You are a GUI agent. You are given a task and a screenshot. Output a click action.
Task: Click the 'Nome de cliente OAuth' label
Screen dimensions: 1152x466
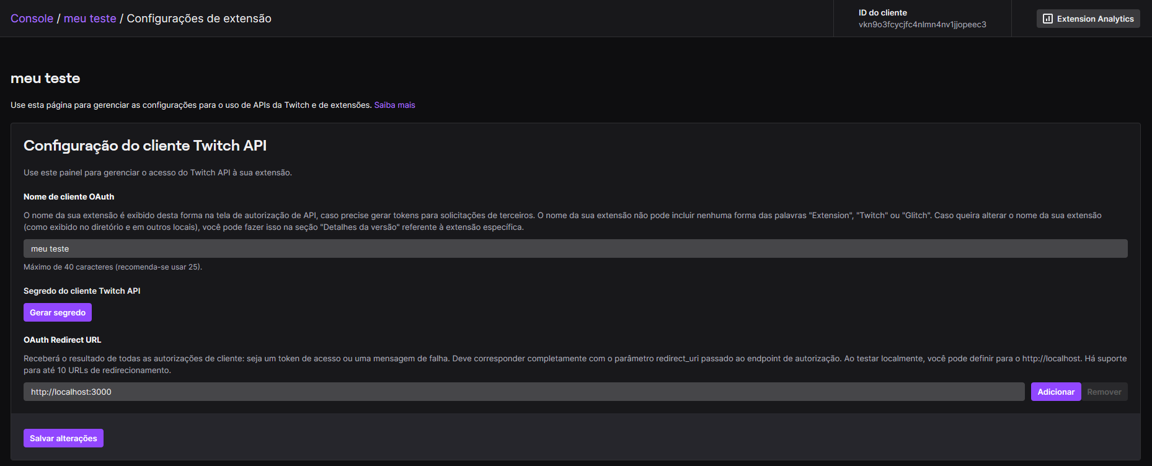[69, 196]
